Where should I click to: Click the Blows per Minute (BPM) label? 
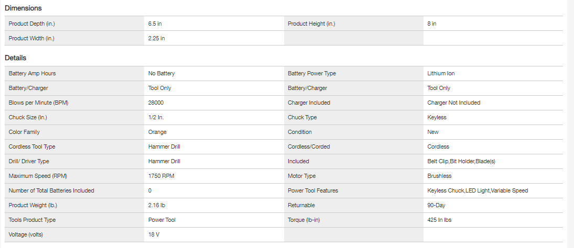[39, 103]
